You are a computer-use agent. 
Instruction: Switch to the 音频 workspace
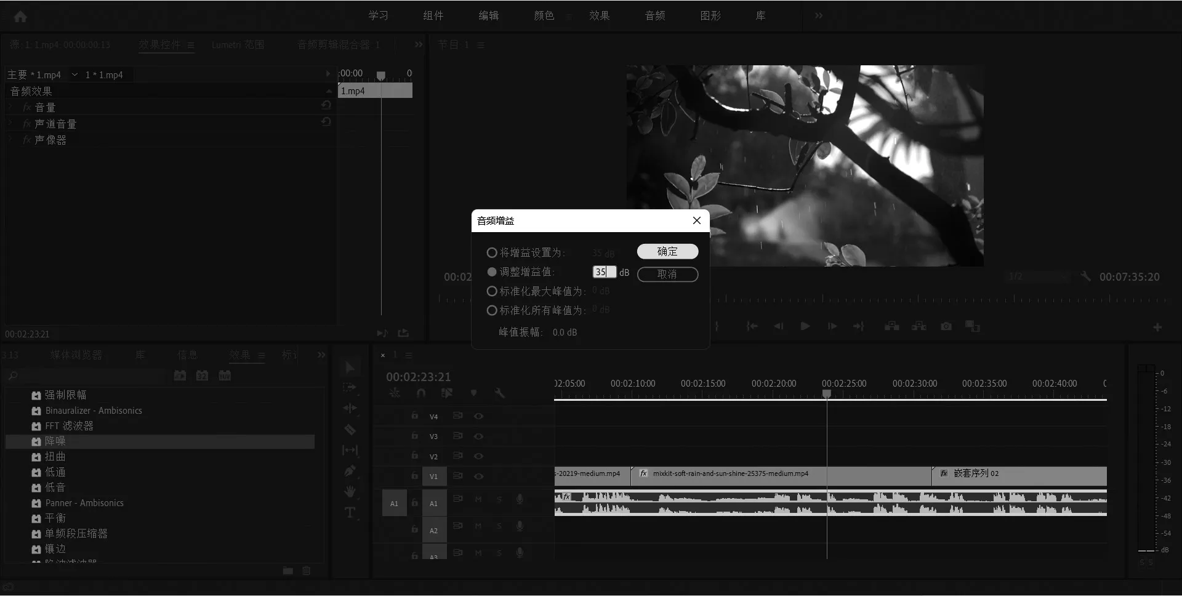655,15
